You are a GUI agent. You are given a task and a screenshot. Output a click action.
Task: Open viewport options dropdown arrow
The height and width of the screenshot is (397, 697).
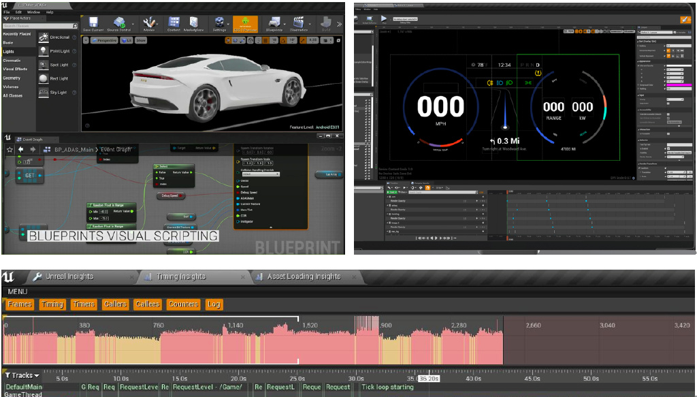pyautogui.click(x=85, y=40)
